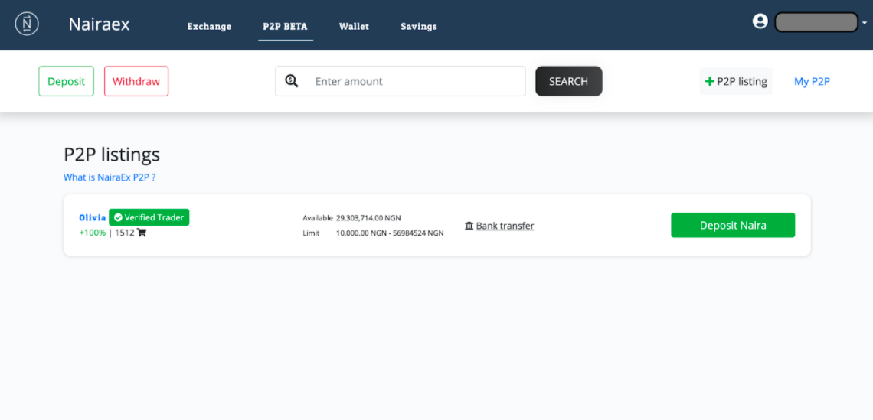Viewport: 873px width, 420px height.
Task: Click the Nairaex brand name
Action: 99,24
